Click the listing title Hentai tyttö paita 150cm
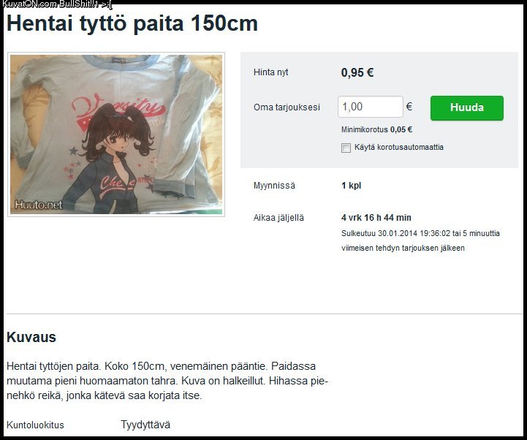The height and width of the screenshot is (440, 527). [132, 23]
